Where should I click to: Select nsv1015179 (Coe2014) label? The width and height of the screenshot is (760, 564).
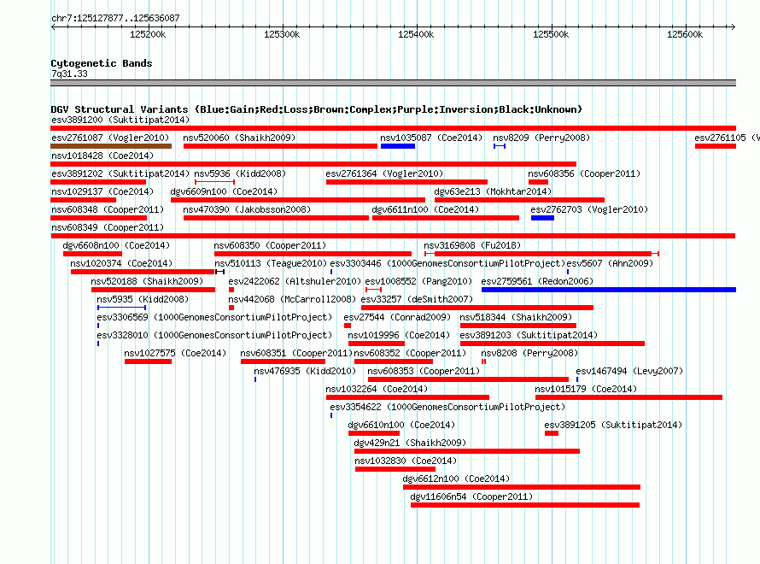pyautogui.click(x=586, y=389)
